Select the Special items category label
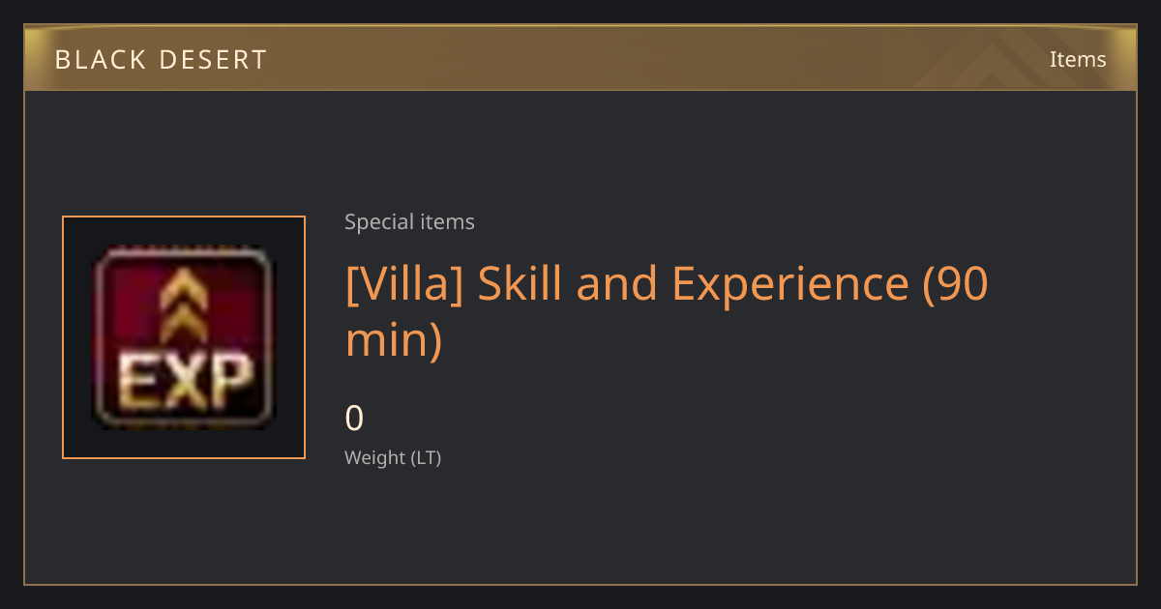The height and width of the screenshot is (609, 1161). (409, 222)
